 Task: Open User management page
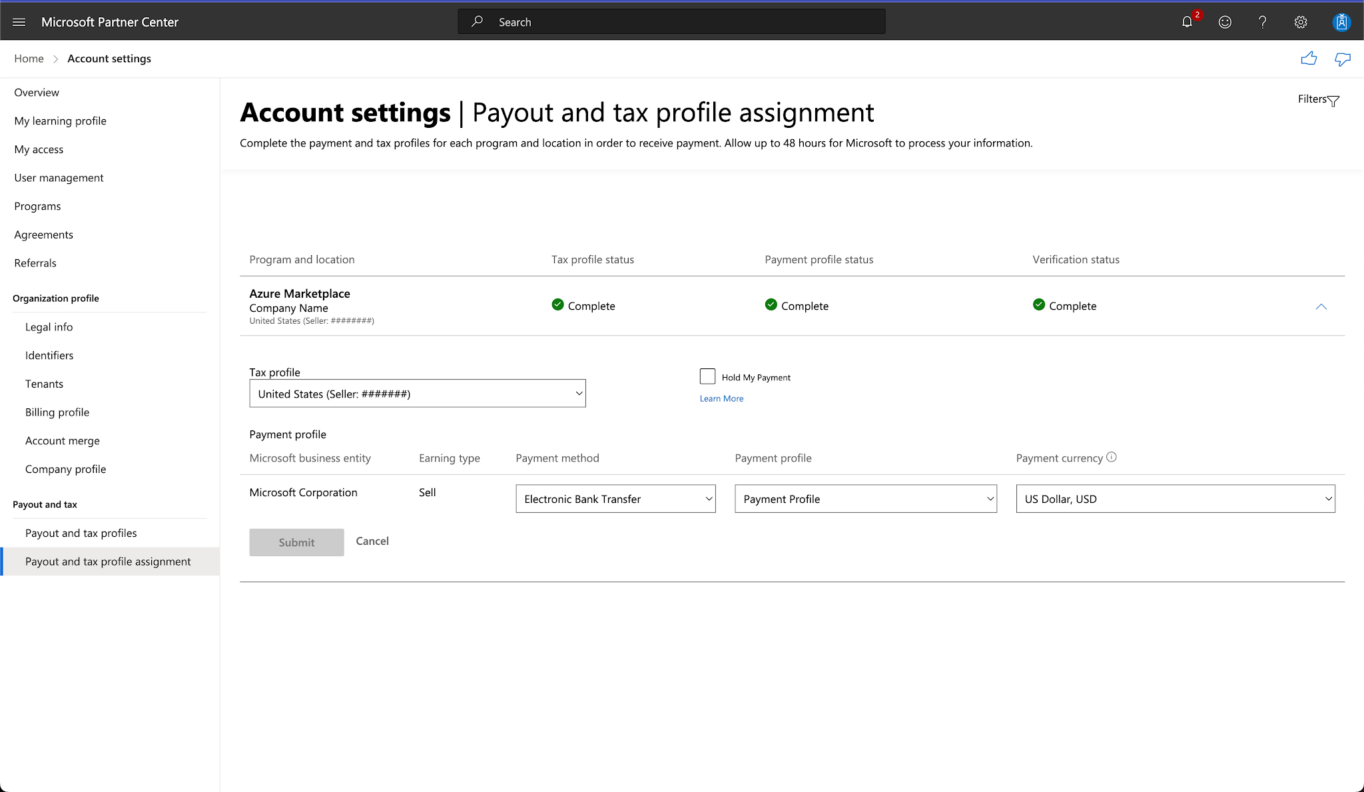click(59, 178)
